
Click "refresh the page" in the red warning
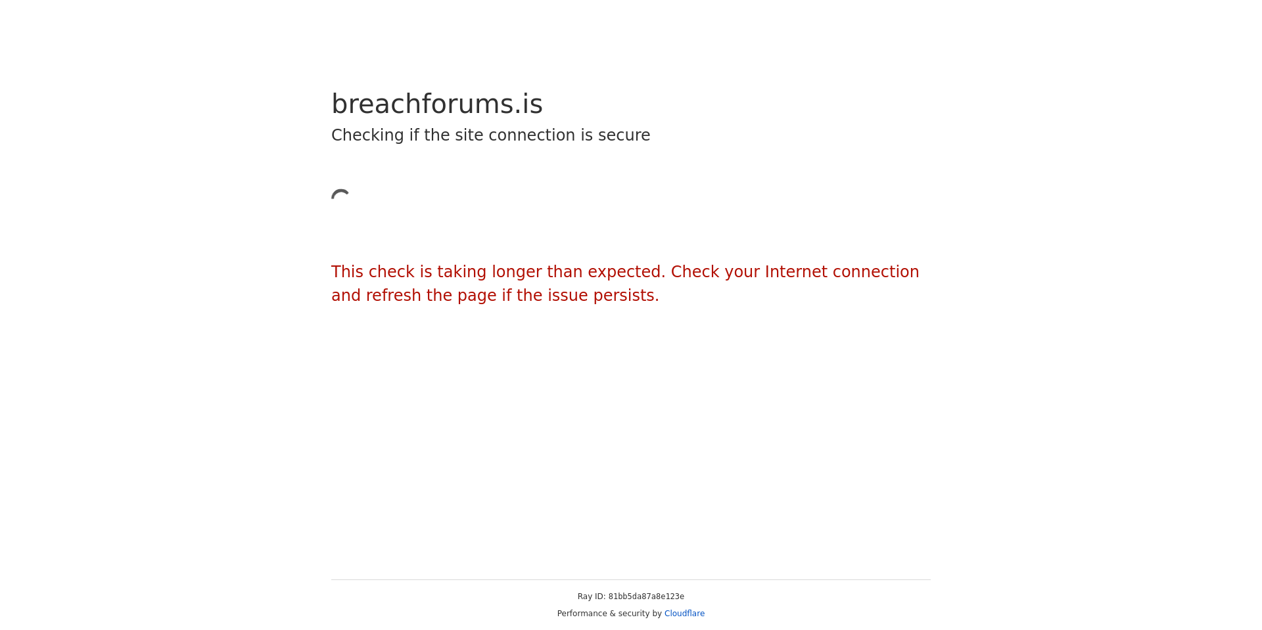431,296
